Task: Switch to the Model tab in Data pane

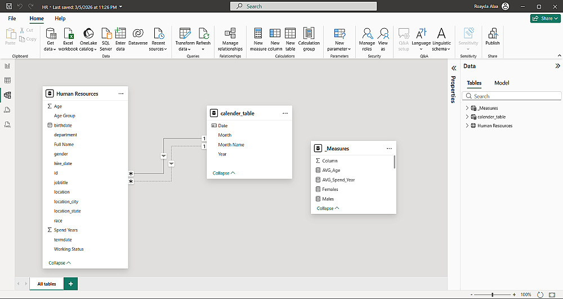Action: click(x=502, y=83)
